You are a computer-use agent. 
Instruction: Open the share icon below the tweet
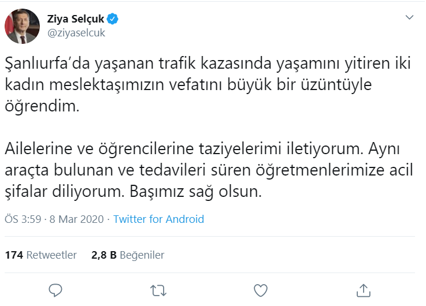(363, 289)
